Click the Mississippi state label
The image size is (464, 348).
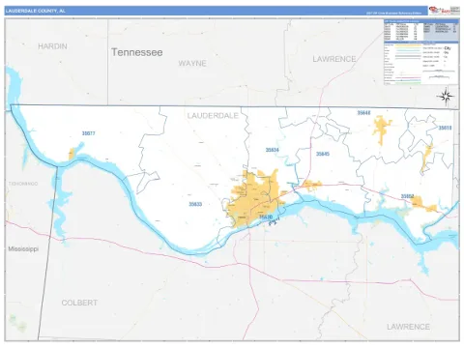23,249
